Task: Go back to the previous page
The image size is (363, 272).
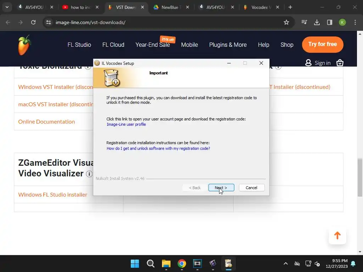Action: click(8, 22)
